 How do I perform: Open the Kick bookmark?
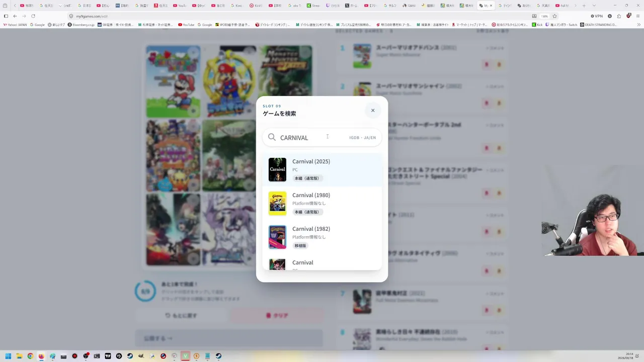click(537, 25)
